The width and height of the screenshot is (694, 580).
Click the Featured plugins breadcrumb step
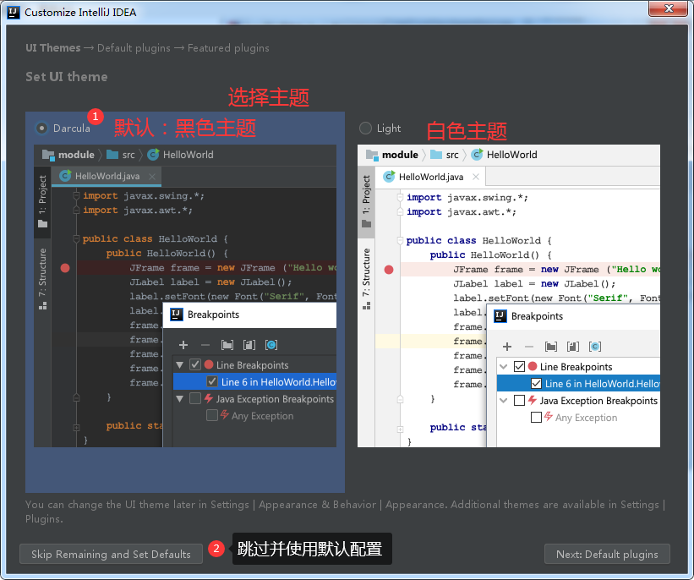[x=228, y=48]
